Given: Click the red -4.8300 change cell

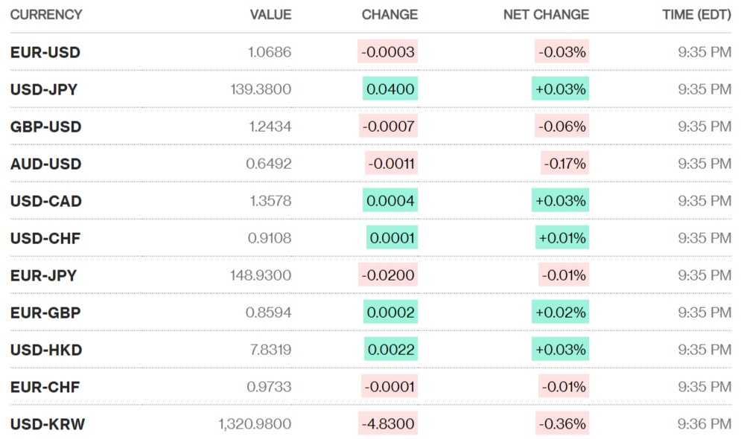Looking at the screenshot, I should (387, 424).
